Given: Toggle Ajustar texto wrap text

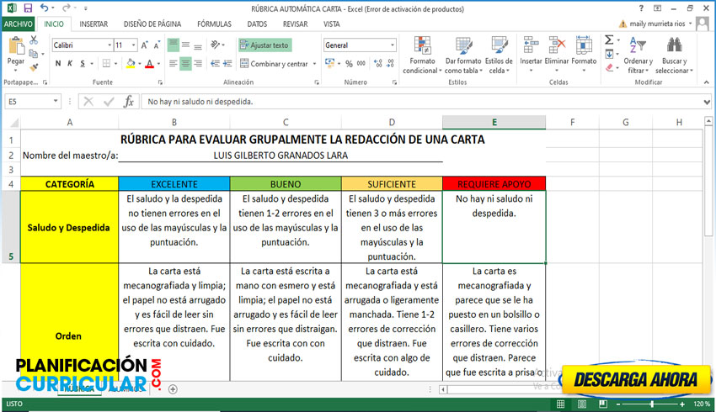Looking at the screenshot, I should pos(264,45).
